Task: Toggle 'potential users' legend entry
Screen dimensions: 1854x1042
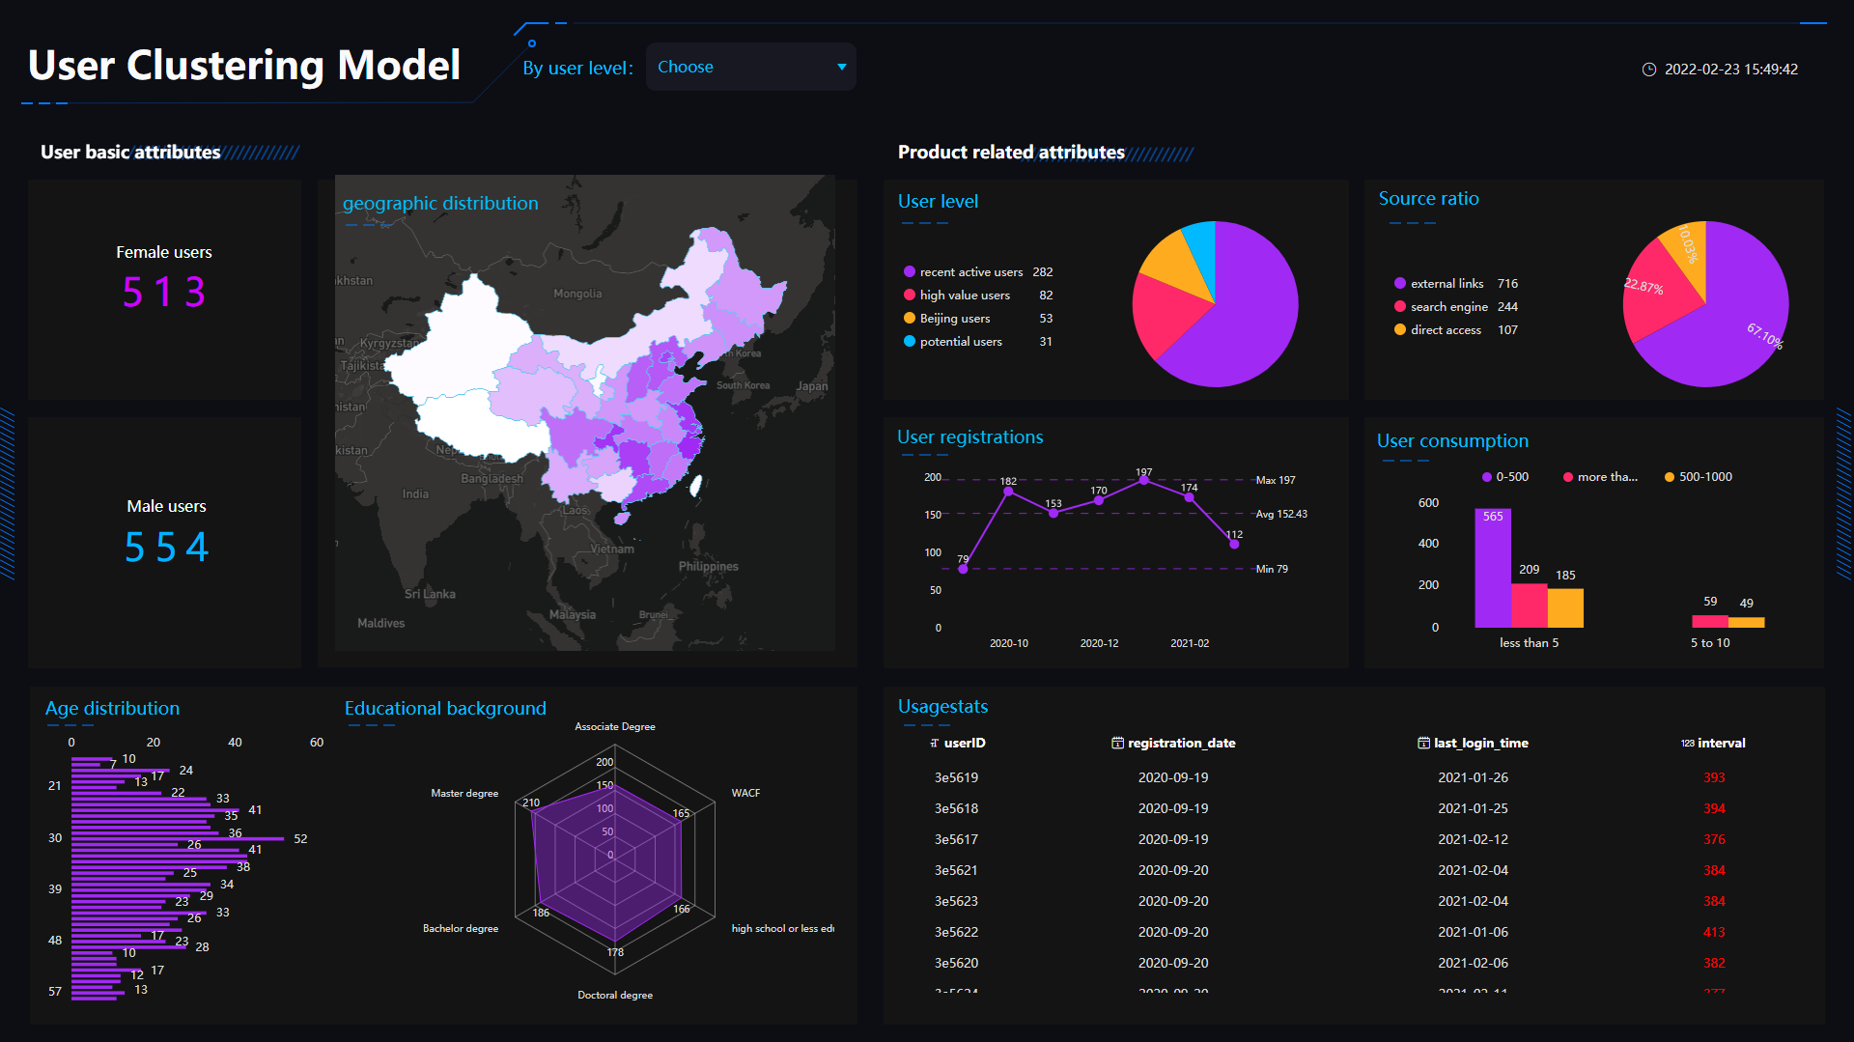Action: click(x=977, y=342)
